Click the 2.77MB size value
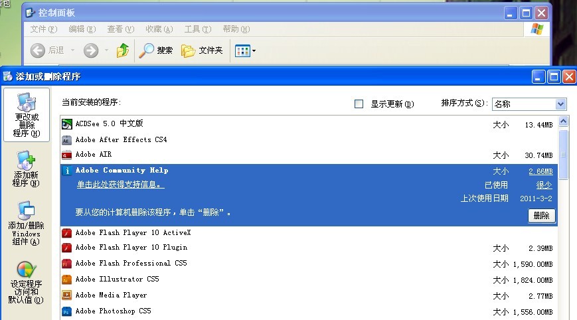577x320 pixels. pos(540,296)
